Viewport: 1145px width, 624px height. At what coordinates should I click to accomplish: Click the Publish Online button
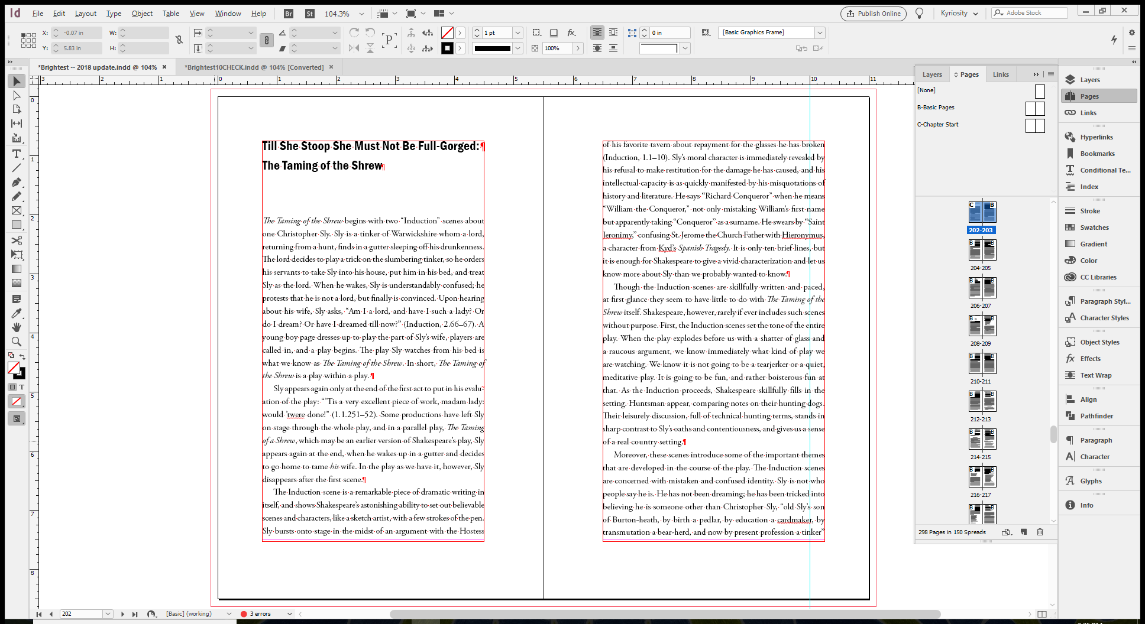874,13
